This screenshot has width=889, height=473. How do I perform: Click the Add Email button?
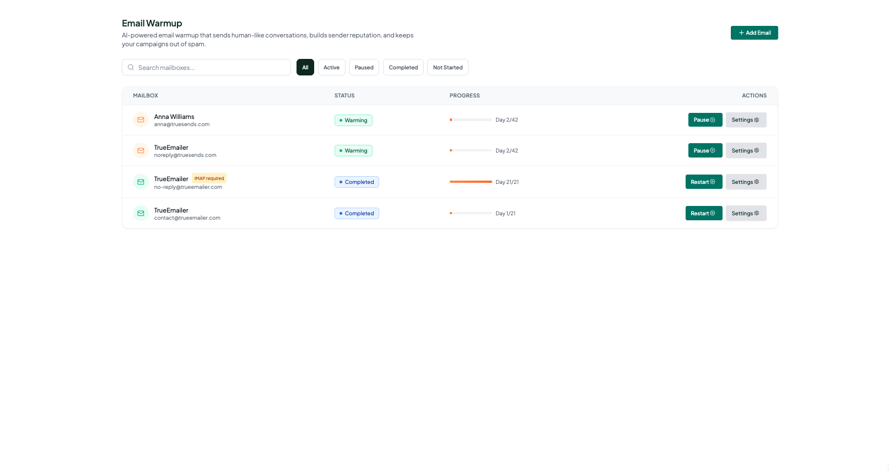754,33
